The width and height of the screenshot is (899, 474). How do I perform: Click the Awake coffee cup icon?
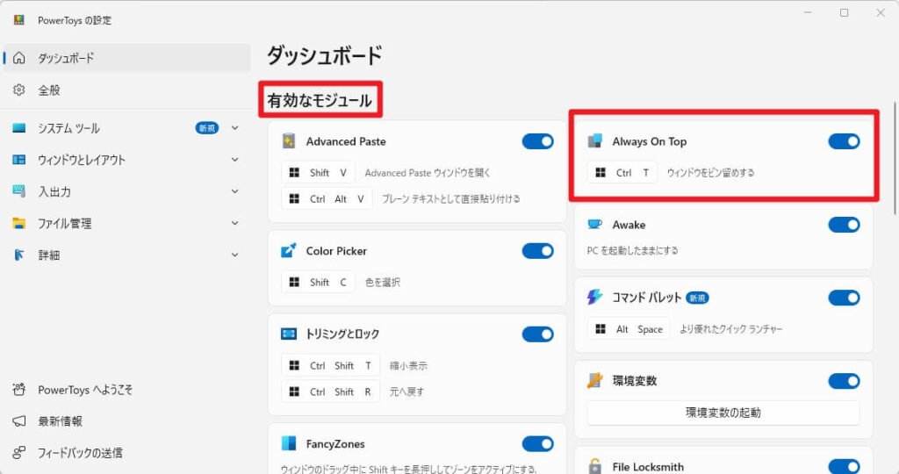point(595,224)
